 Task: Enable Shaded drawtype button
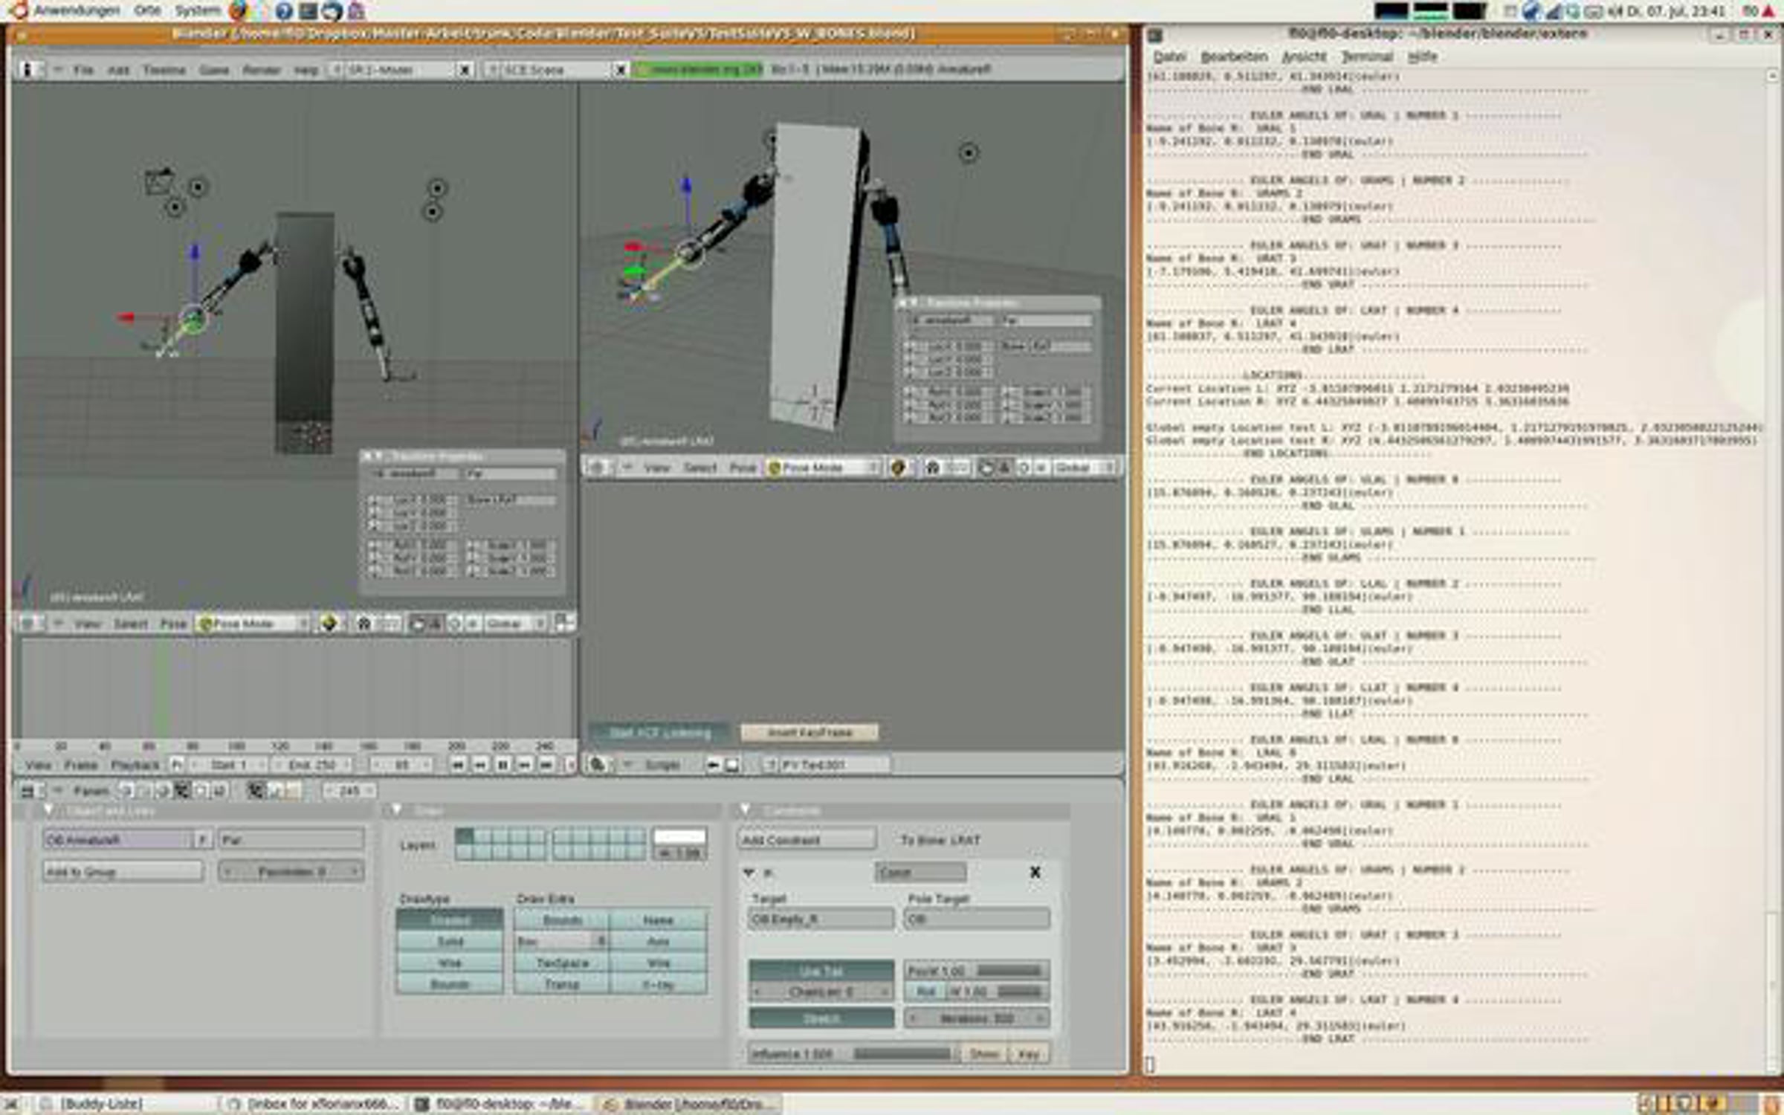(450, 920)
